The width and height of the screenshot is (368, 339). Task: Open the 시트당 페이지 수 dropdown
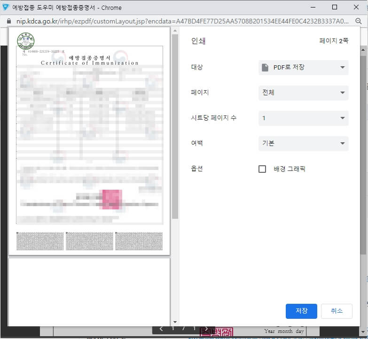click(303, 118)
